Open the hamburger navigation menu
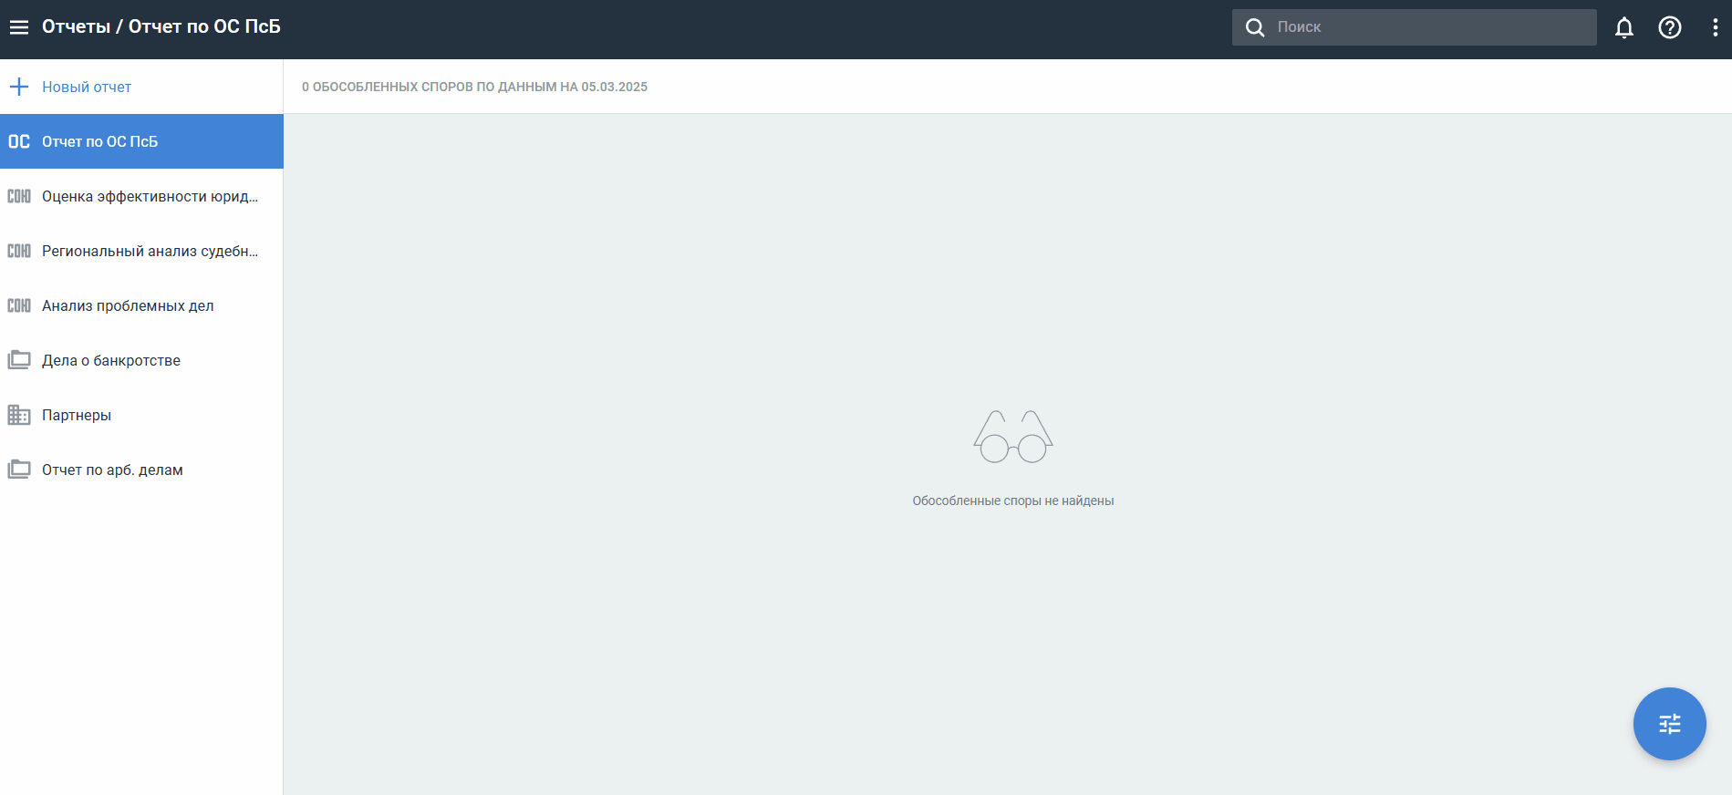This screenshot has height=795, width=1732. tap(19, 27)
